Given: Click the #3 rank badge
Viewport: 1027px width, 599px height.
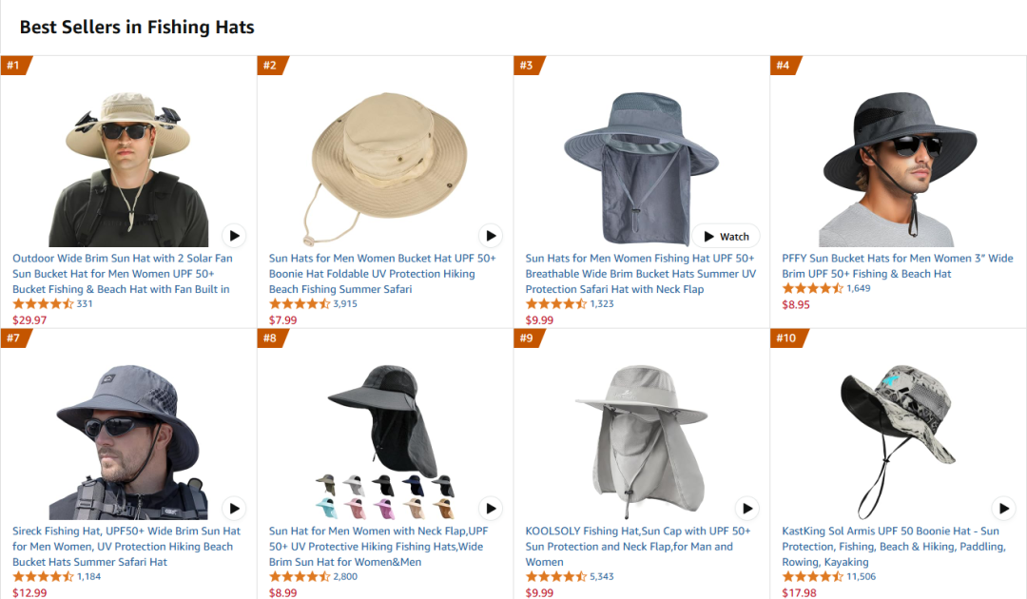Looking at the screenshot, I should [x=528, y=65].
